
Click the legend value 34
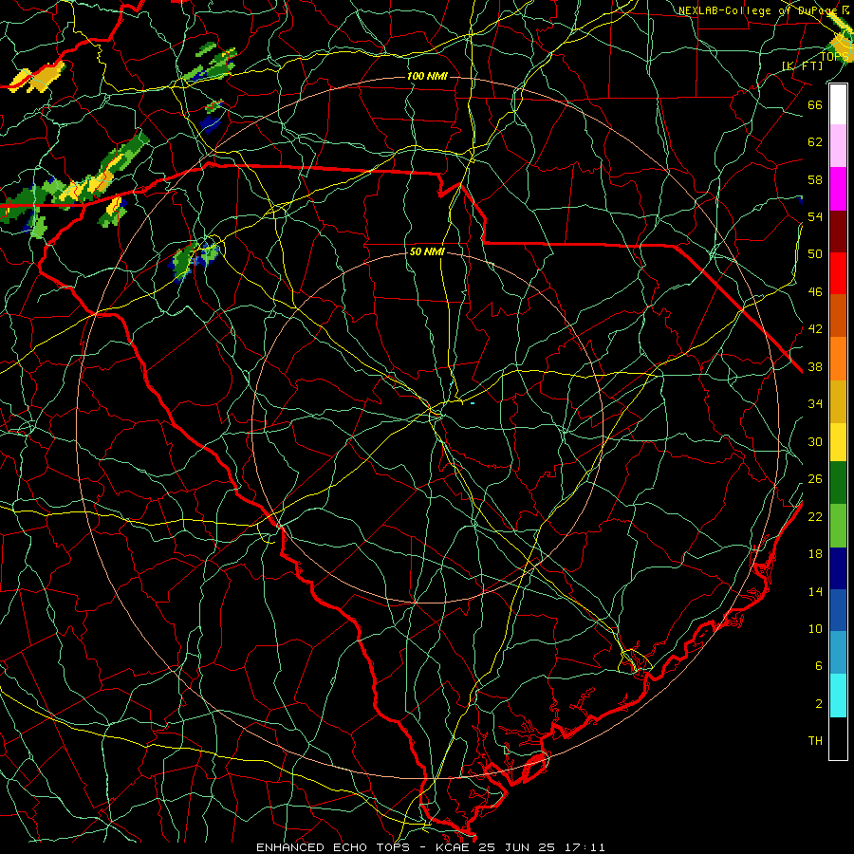(x=815, y=403)
